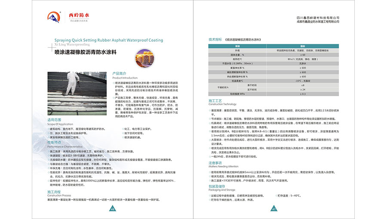Click the storage temperature line '5~40℃'

point(288,196)
